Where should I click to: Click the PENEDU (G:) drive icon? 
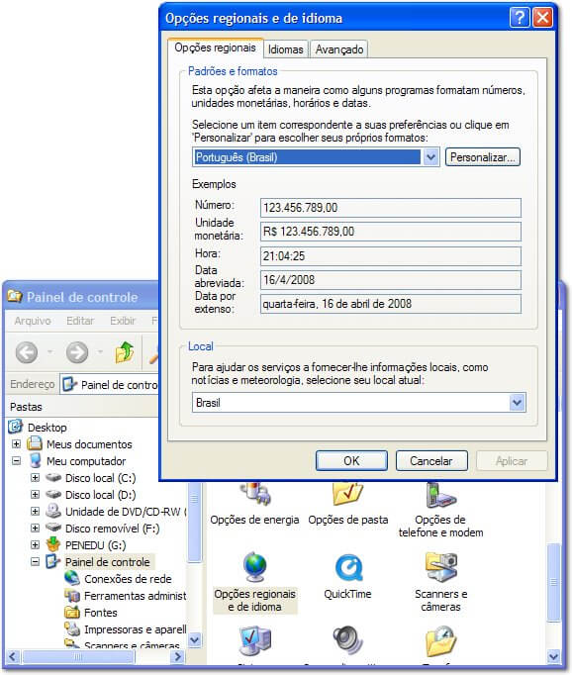53,544
